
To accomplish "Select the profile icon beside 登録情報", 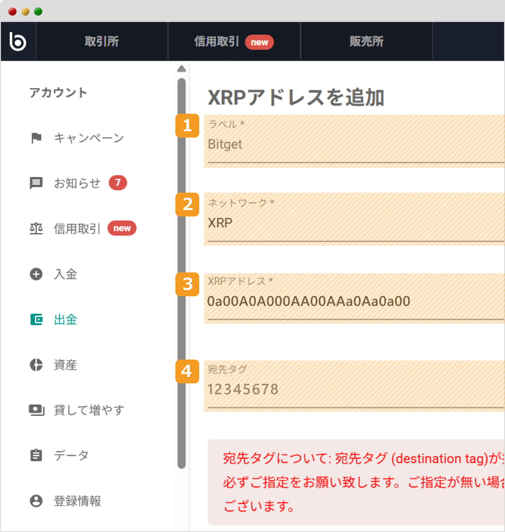I will point(36,501).
